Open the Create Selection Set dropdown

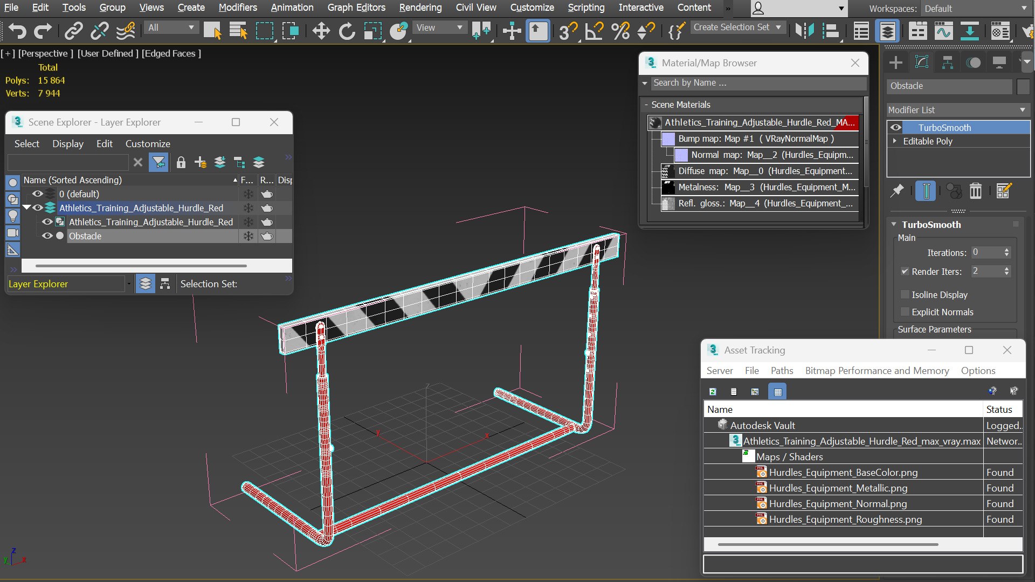pyautogui.click(x=737, y=27)
